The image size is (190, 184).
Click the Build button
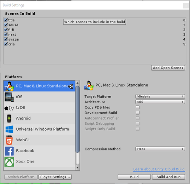pos(134,177)
